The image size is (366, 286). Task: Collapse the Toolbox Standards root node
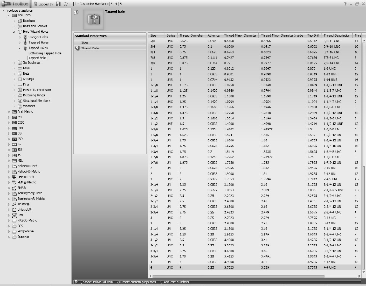click(3, 11)
